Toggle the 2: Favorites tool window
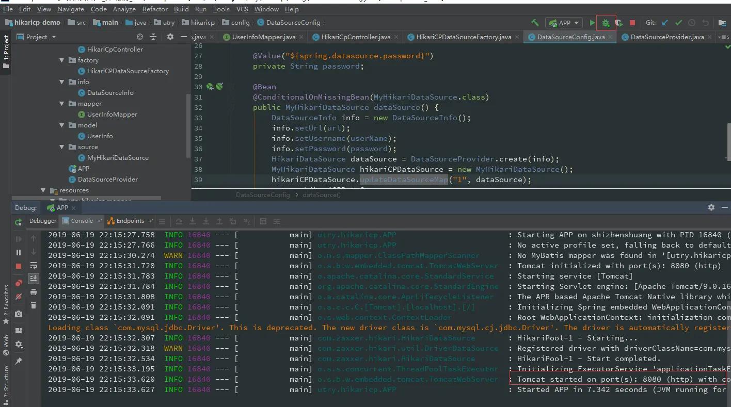Image resolution: width=731 pixels, height=407 pixels. [x=6, y=304]
